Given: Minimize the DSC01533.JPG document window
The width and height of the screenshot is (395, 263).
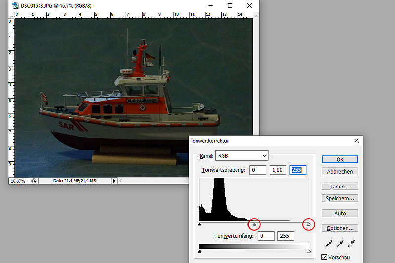Looking at the screenshot, I should pos(211,5).
